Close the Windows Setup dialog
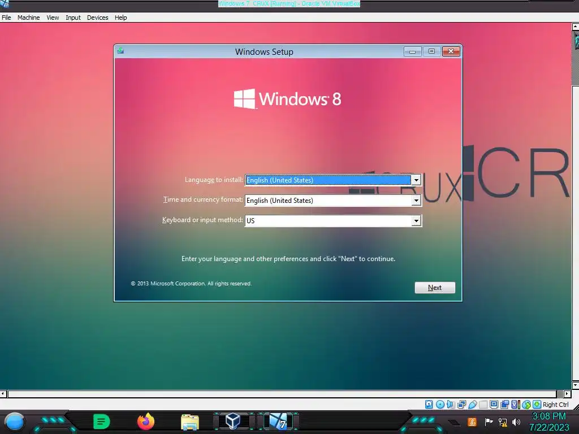Screen dimensions: 579x434 (x=451, y=51)
